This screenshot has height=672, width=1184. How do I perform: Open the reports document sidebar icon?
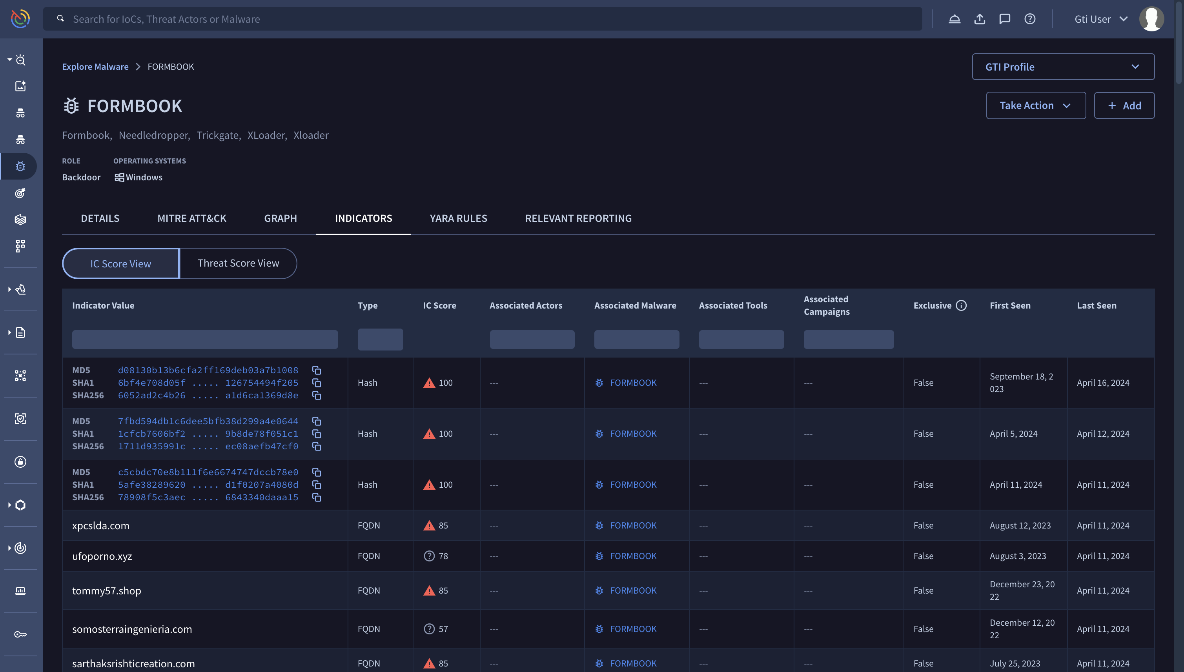pos(20,332)
